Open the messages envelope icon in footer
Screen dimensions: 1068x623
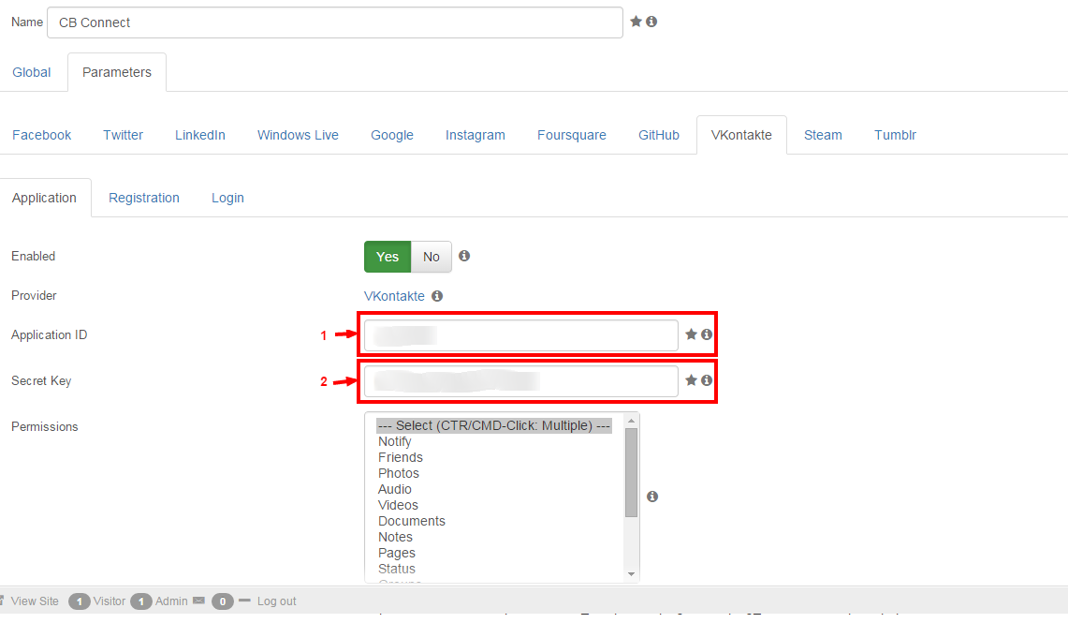(198, 601)
